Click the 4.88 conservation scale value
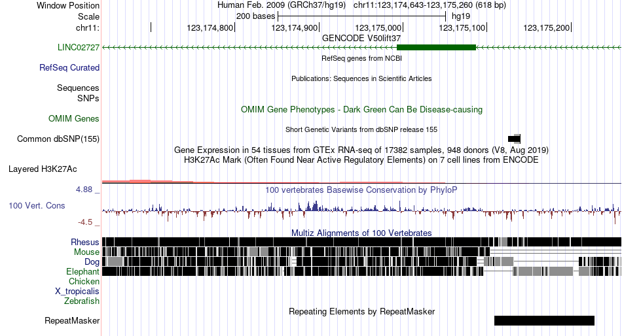The width and height of the screenshot is (622, 336). click(84, 190)
